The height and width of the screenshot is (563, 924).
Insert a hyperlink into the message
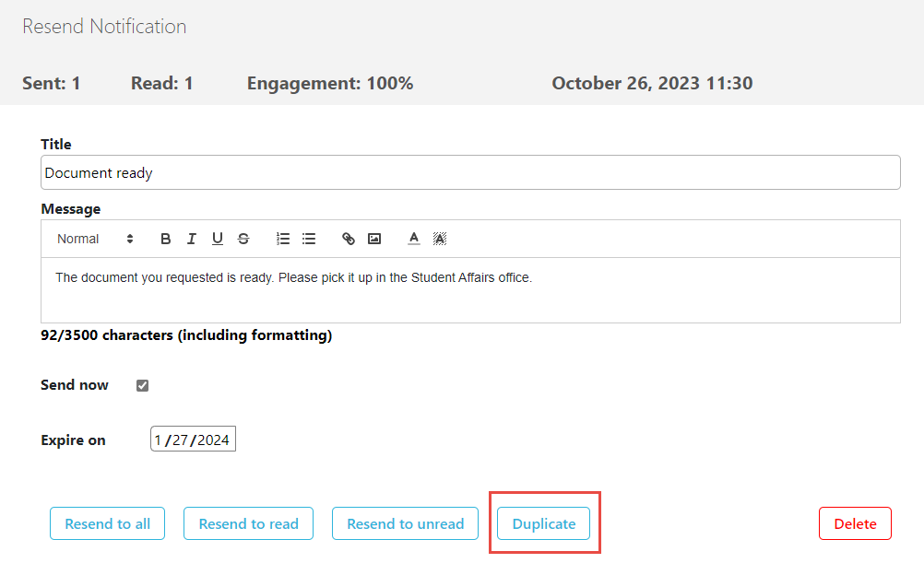(349, 239)
